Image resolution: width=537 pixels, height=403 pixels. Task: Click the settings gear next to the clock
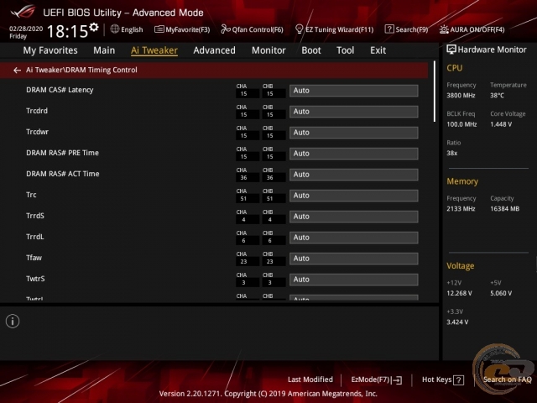pyautogui.click(x=94, y=27)
